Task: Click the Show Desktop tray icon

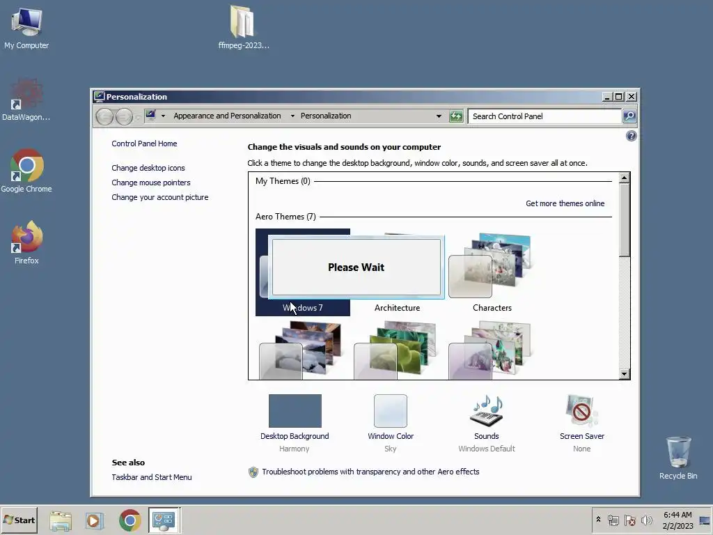Action: tap(705, 520)
